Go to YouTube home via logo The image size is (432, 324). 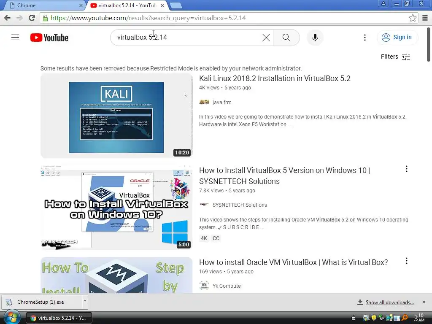pos(49,38)
